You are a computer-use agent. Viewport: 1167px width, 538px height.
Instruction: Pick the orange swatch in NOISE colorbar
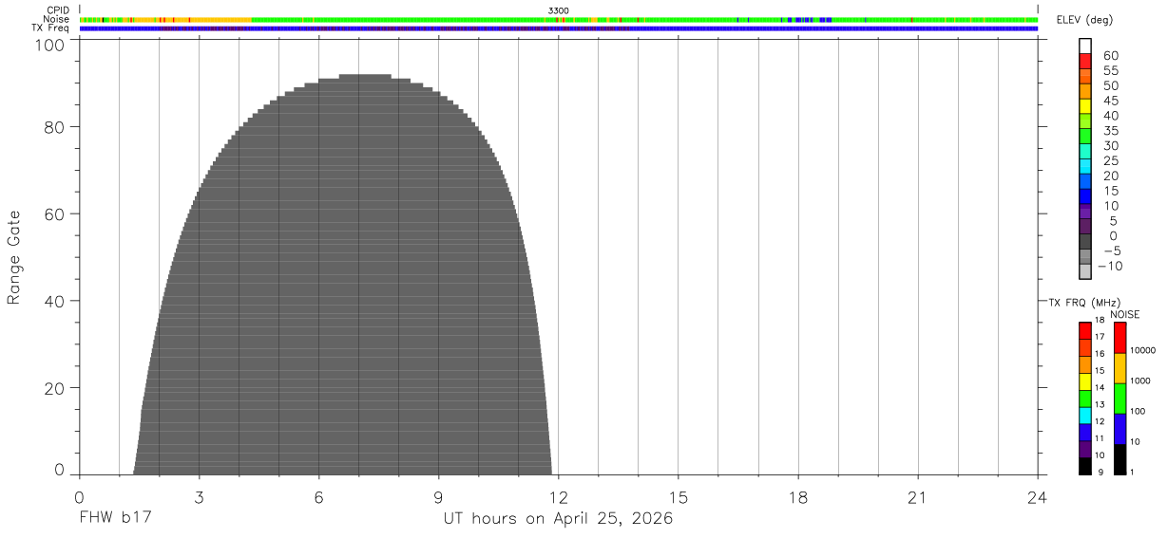(x=1119, y=368)
